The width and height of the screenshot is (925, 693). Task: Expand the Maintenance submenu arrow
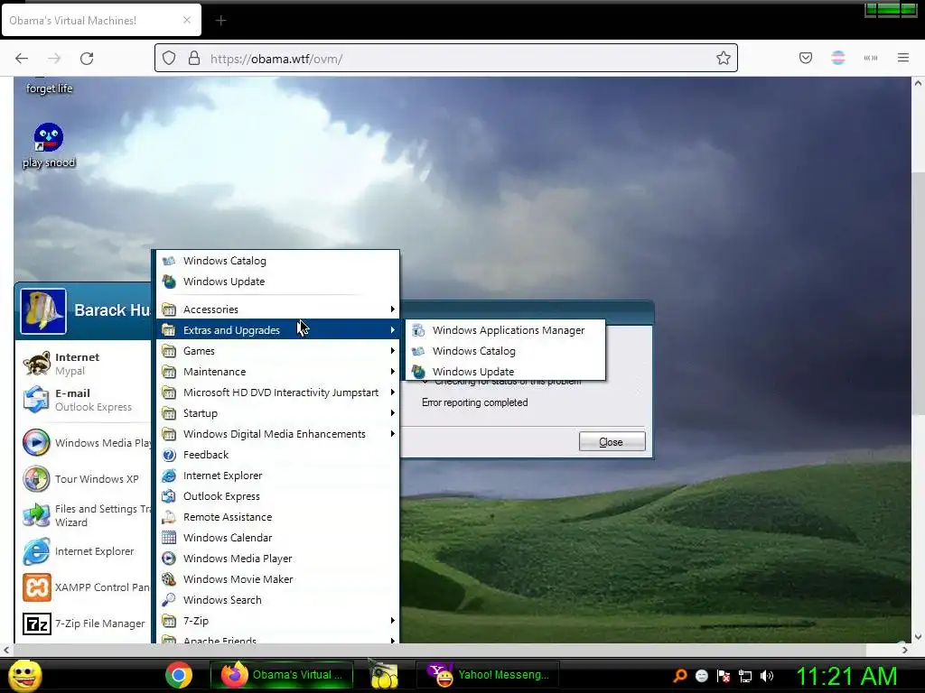(392, 371)
